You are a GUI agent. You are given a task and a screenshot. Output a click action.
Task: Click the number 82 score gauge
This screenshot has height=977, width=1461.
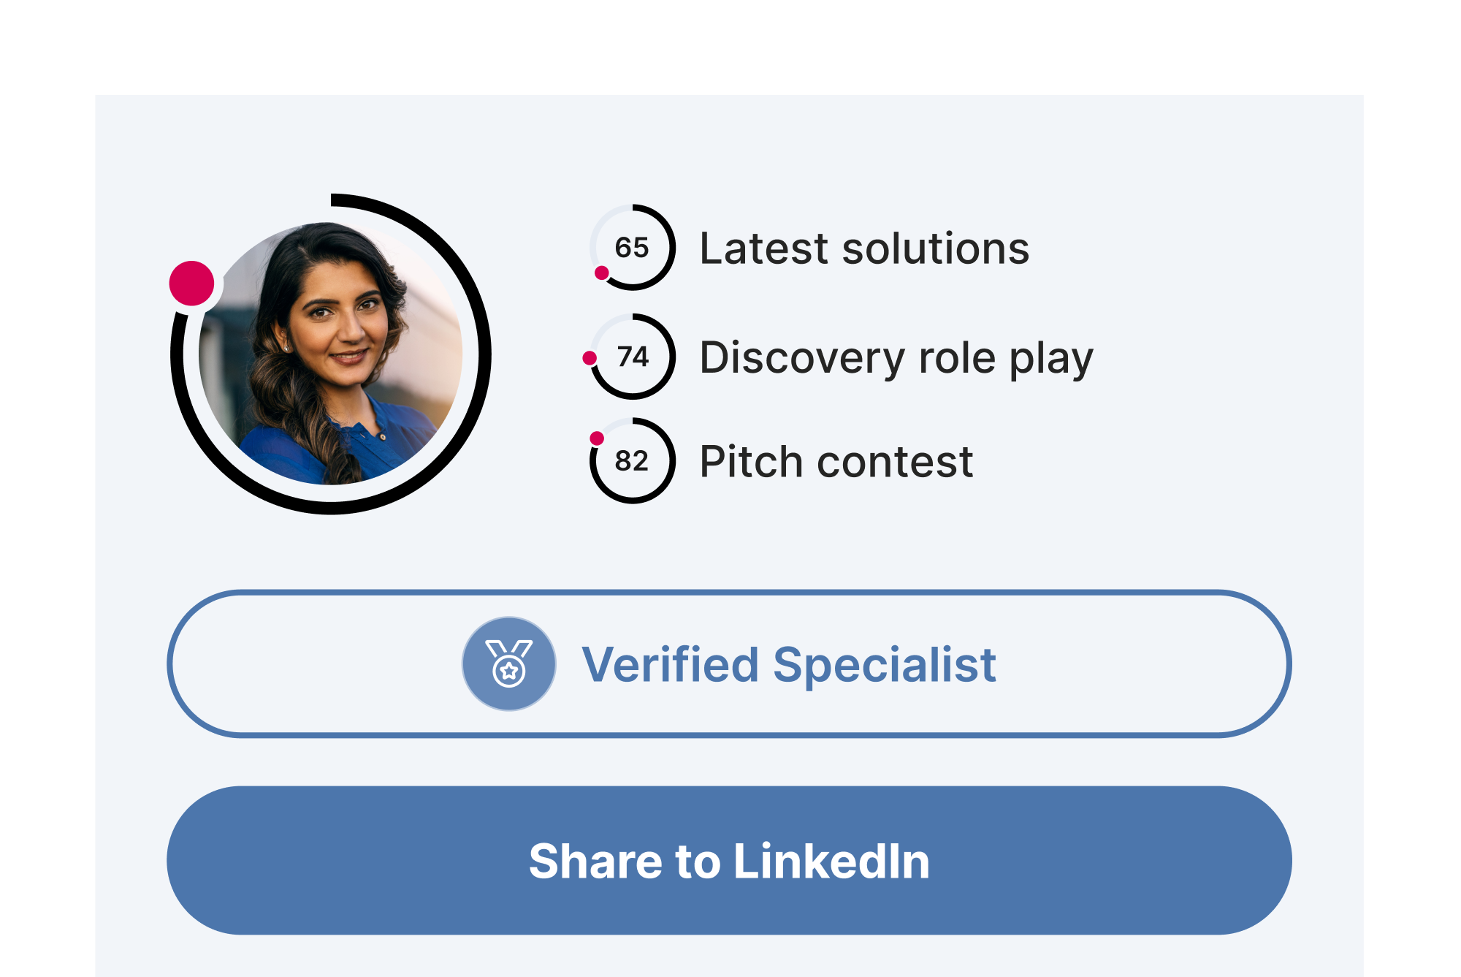coord(632,461)
